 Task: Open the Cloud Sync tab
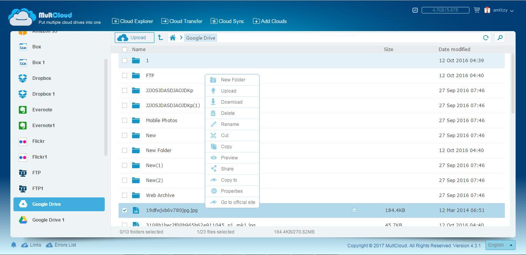[x=227, y=21]
